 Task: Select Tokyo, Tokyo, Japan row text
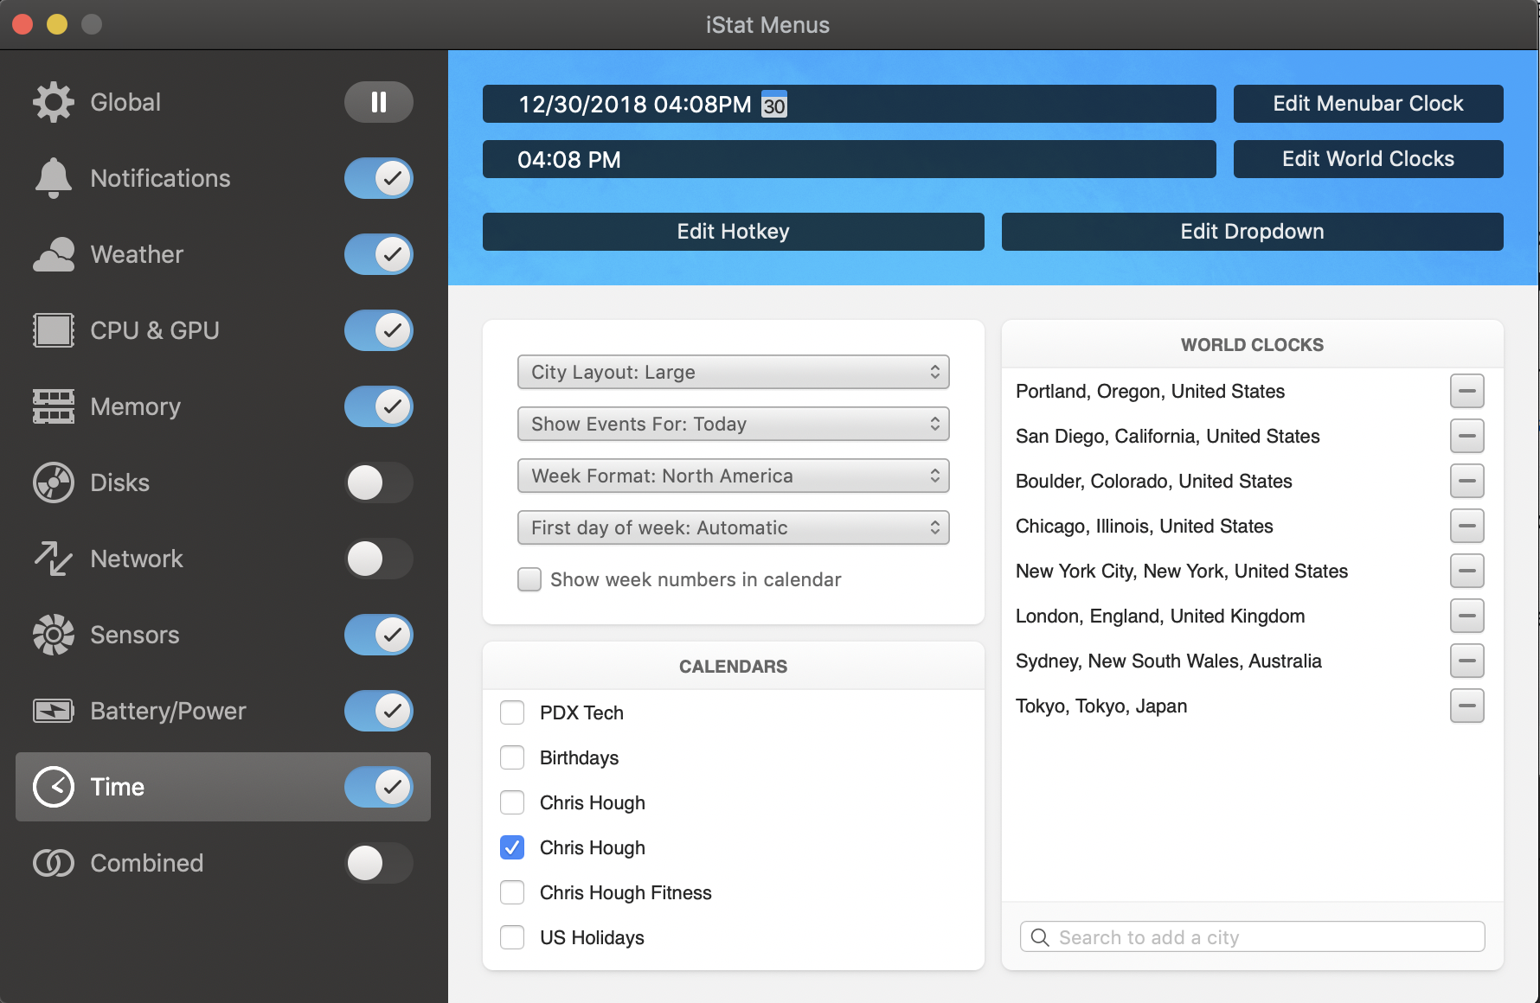[1101, 706]
